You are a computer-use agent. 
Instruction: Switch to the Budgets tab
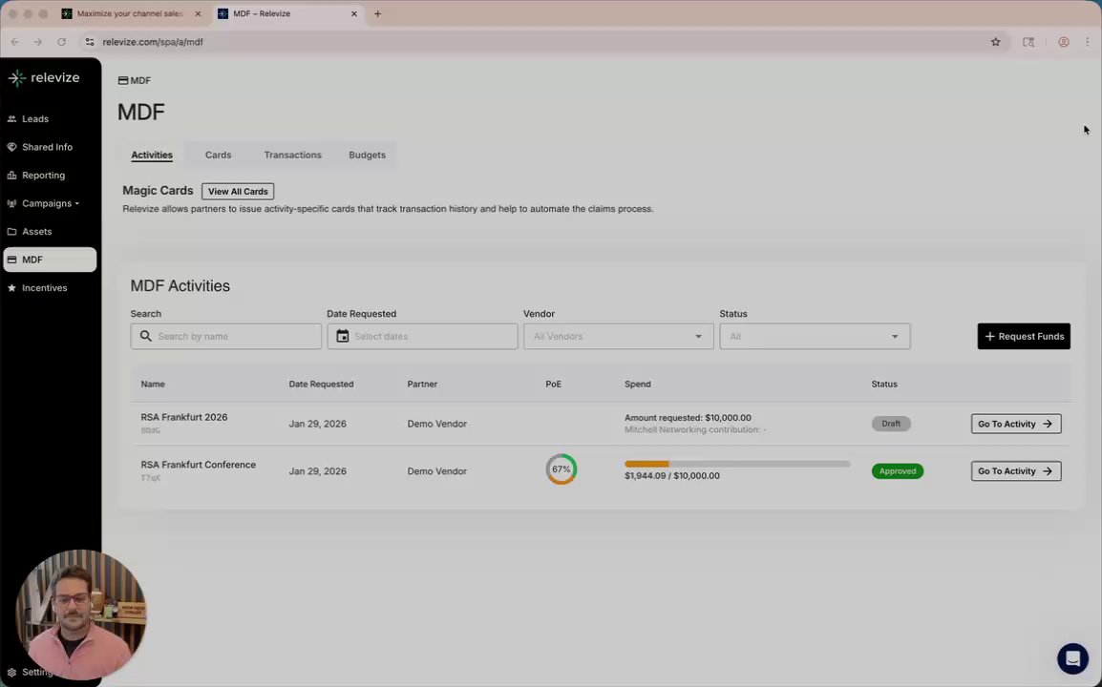click(367, 155)
